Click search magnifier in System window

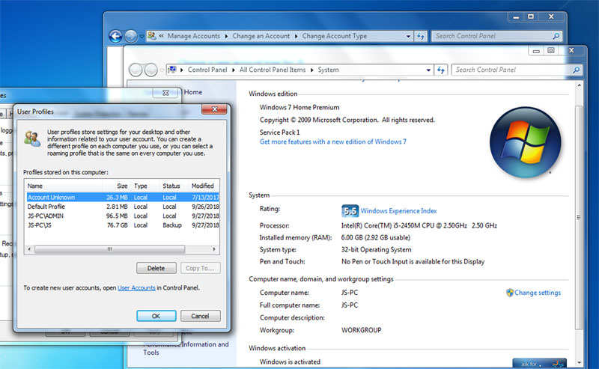pyautogui.click(x=576, y=70)
